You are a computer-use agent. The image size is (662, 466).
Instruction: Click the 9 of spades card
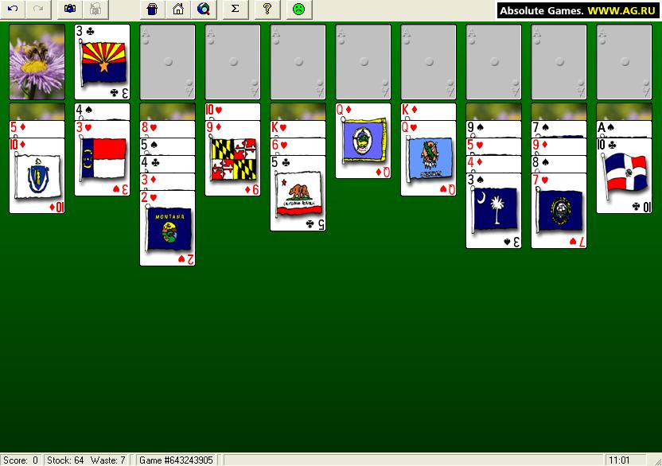pos(493,129)
